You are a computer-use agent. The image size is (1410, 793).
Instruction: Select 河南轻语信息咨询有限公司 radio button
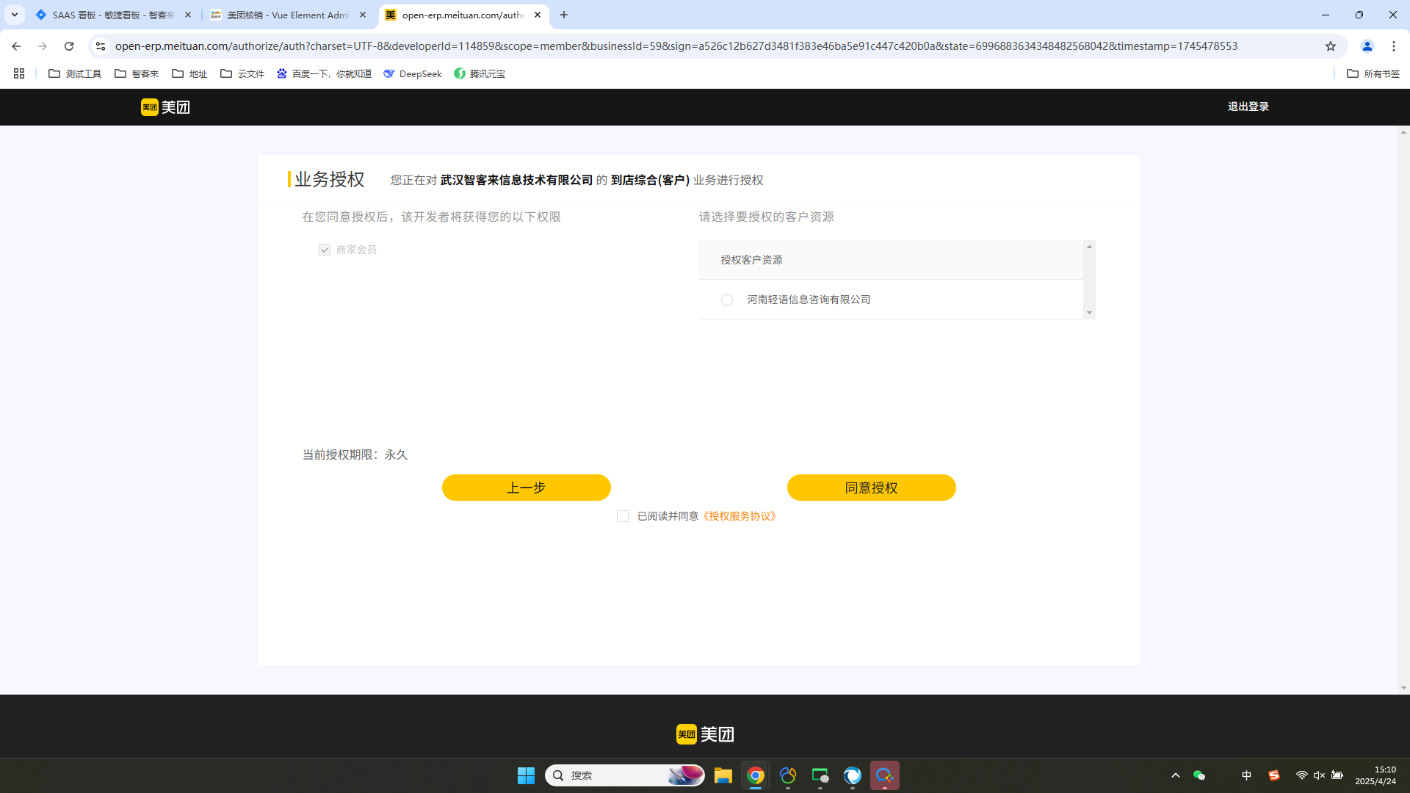point(727,300)
